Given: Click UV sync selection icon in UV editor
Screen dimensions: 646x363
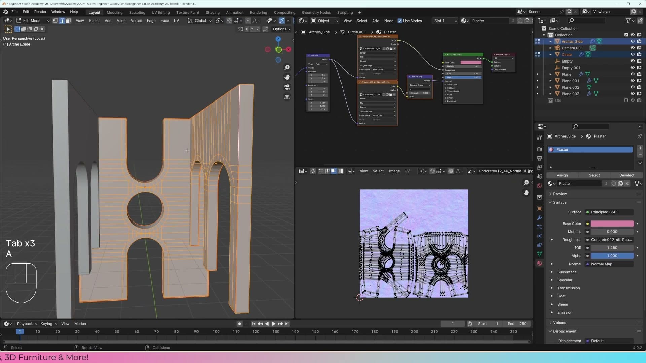Looking at the screenshot, I should pos(313,171).
